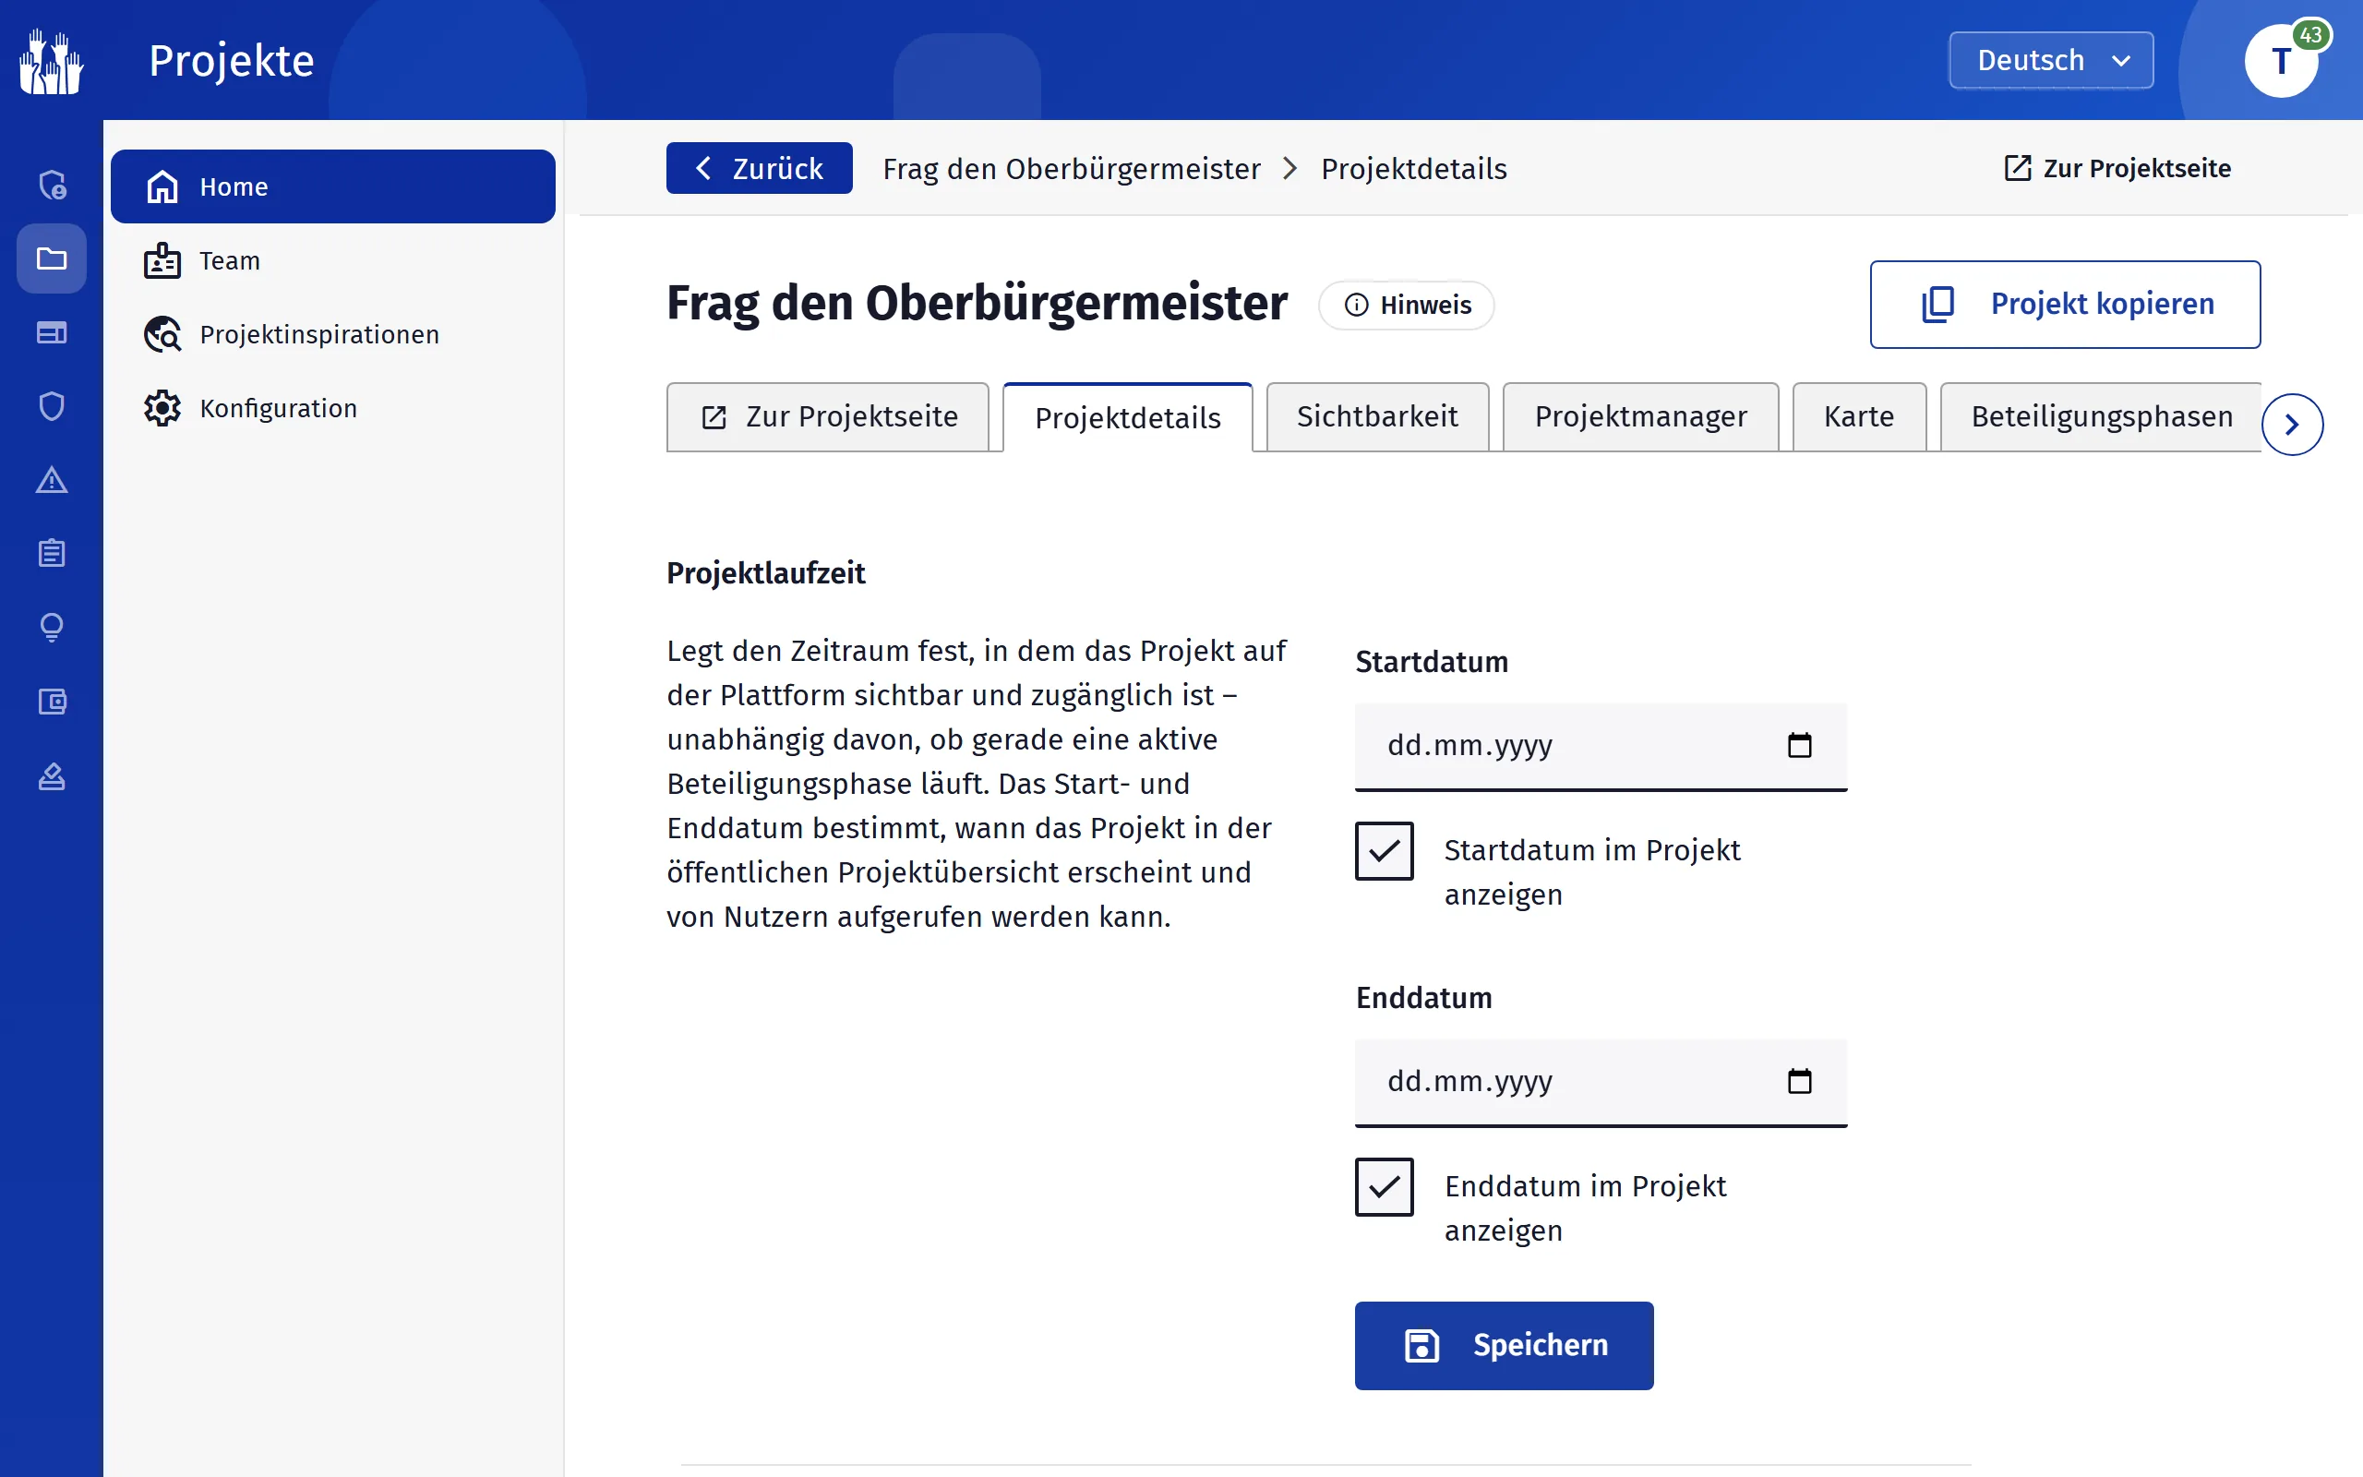2363x1477 pixels.
Task: Switch to the Sichtbarkeit tab
Action: [1377, 417]
